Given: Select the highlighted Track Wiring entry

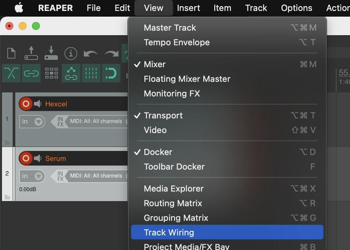Looking at the screenshot, I should click(x=227, y=232).
